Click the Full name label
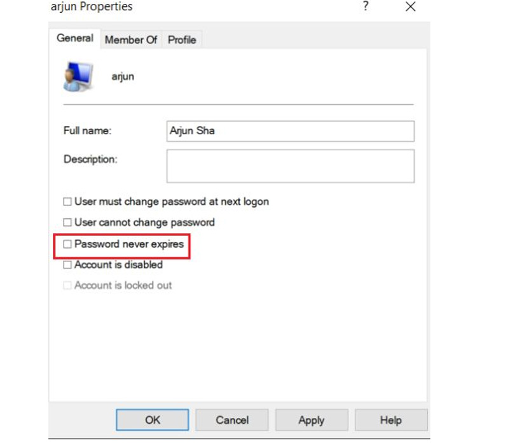 pos(88,130)
